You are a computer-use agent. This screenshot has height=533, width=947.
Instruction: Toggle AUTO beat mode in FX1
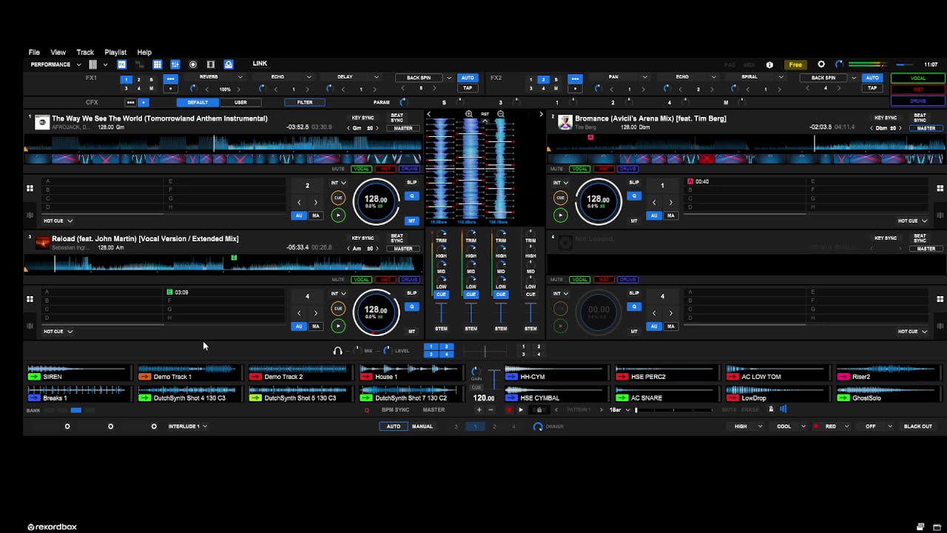tap(468, 78)
